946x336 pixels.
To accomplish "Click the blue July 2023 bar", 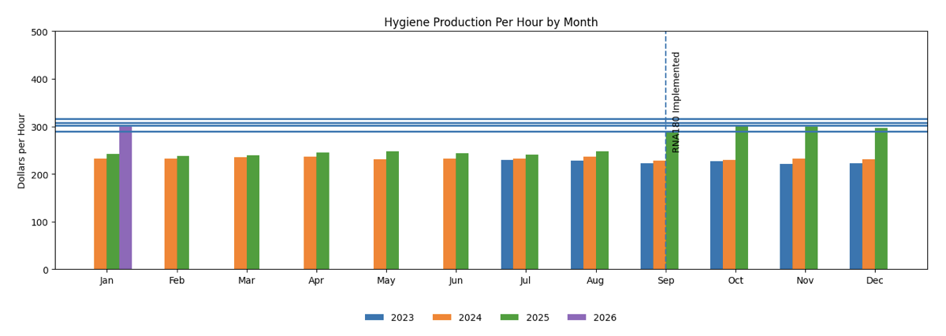I will [507, 215].
